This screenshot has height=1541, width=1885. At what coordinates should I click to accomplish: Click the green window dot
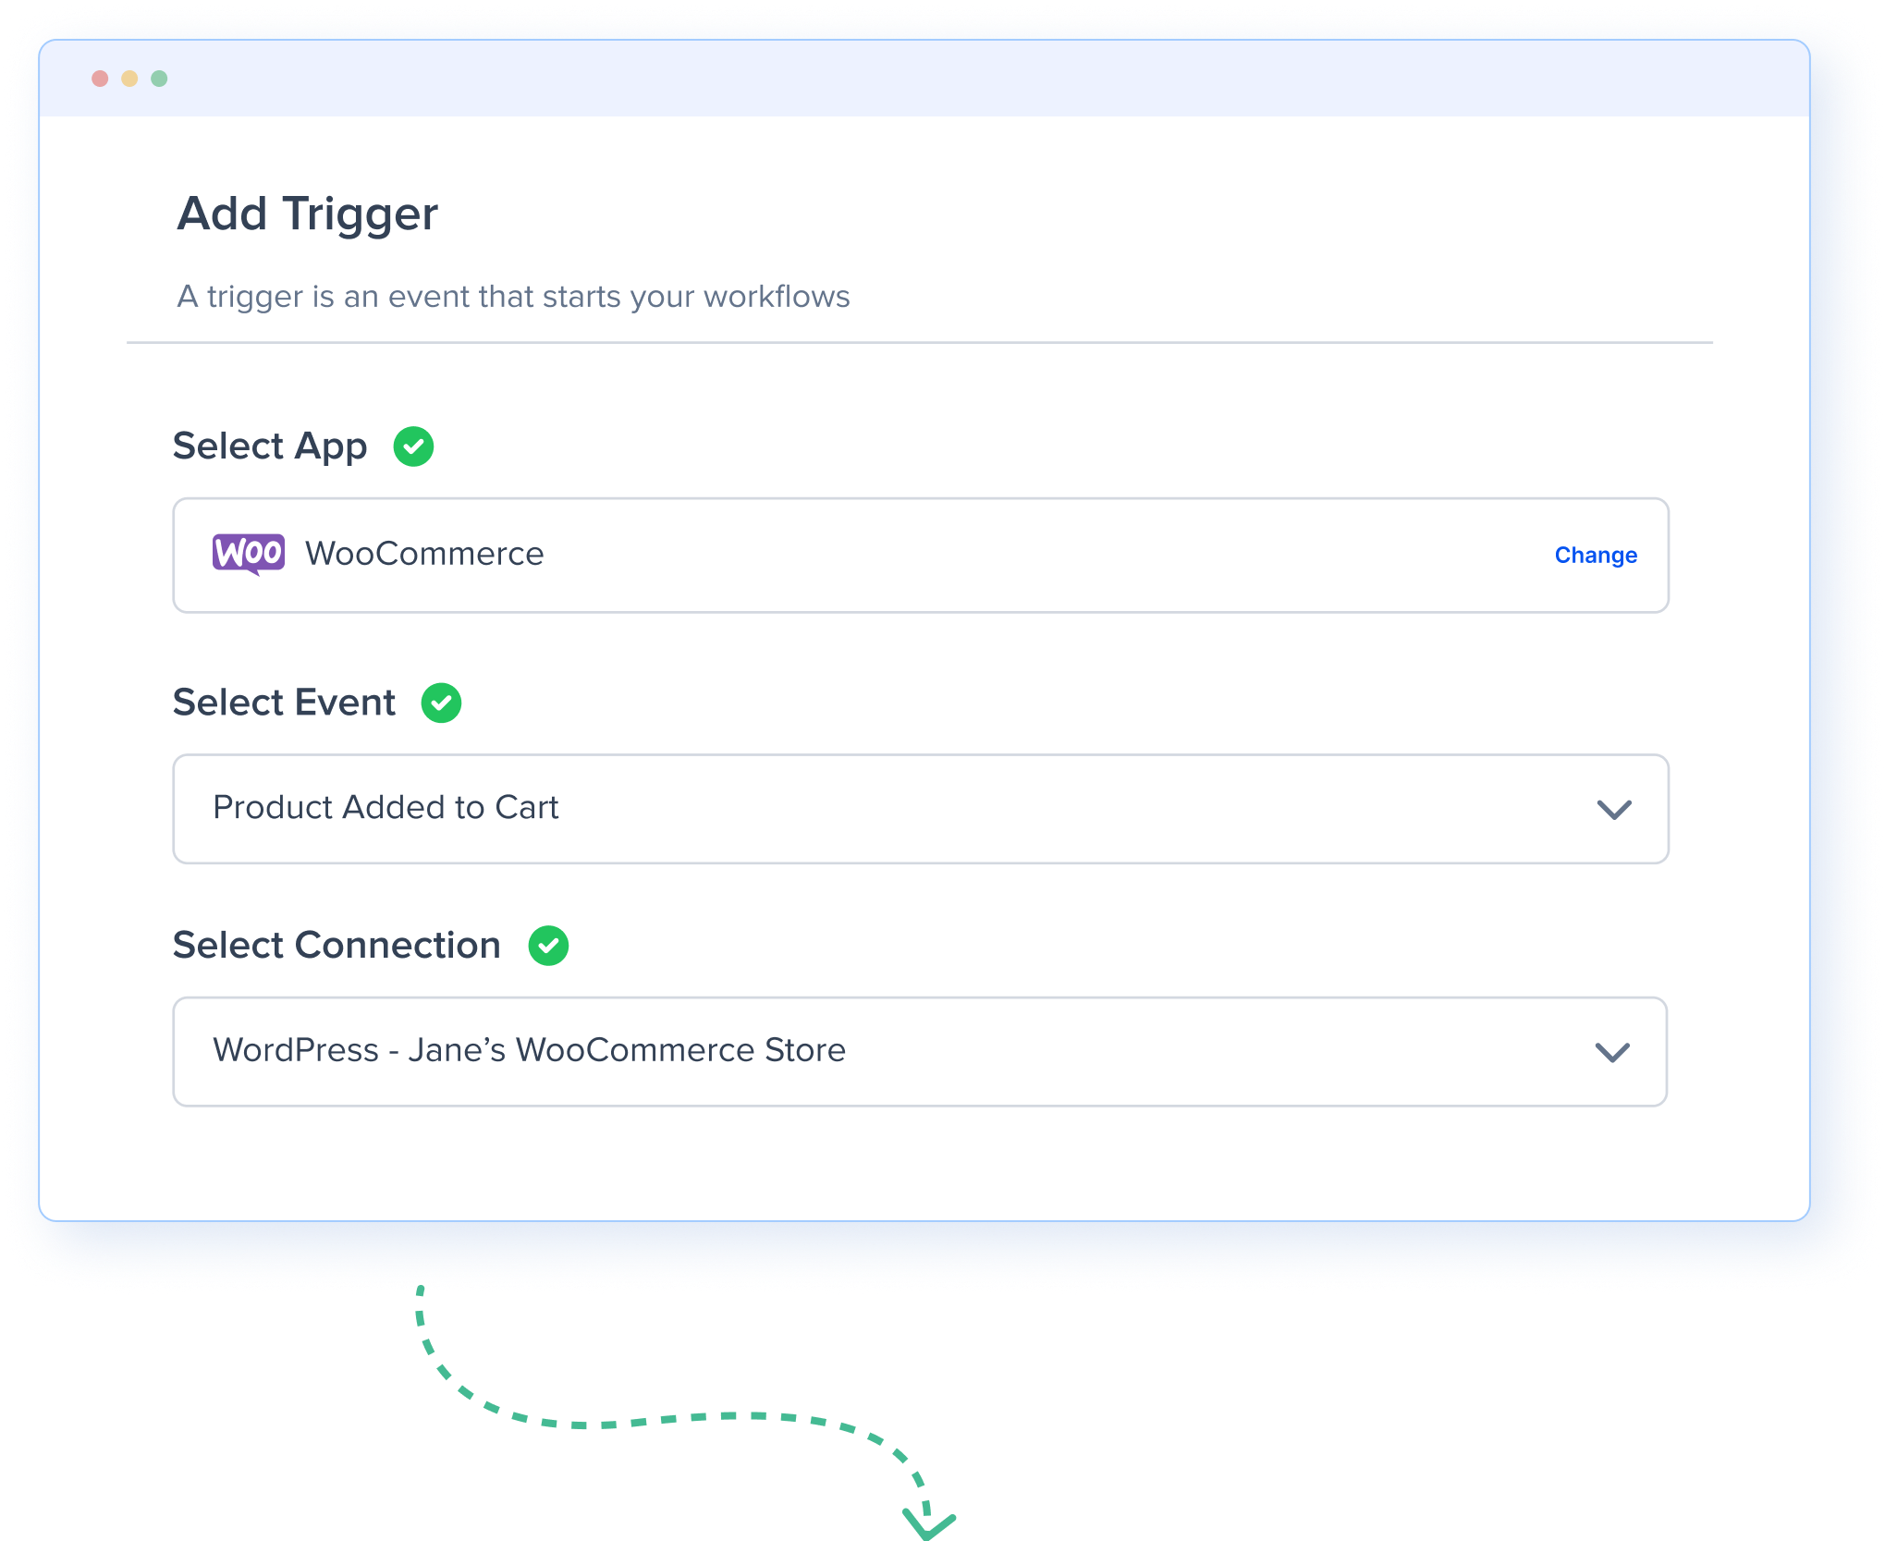coord(159,79)
